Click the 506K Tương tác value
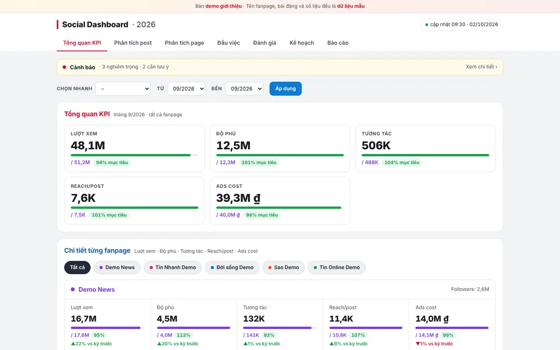This screenshot has height=350, width=560. 376,145
